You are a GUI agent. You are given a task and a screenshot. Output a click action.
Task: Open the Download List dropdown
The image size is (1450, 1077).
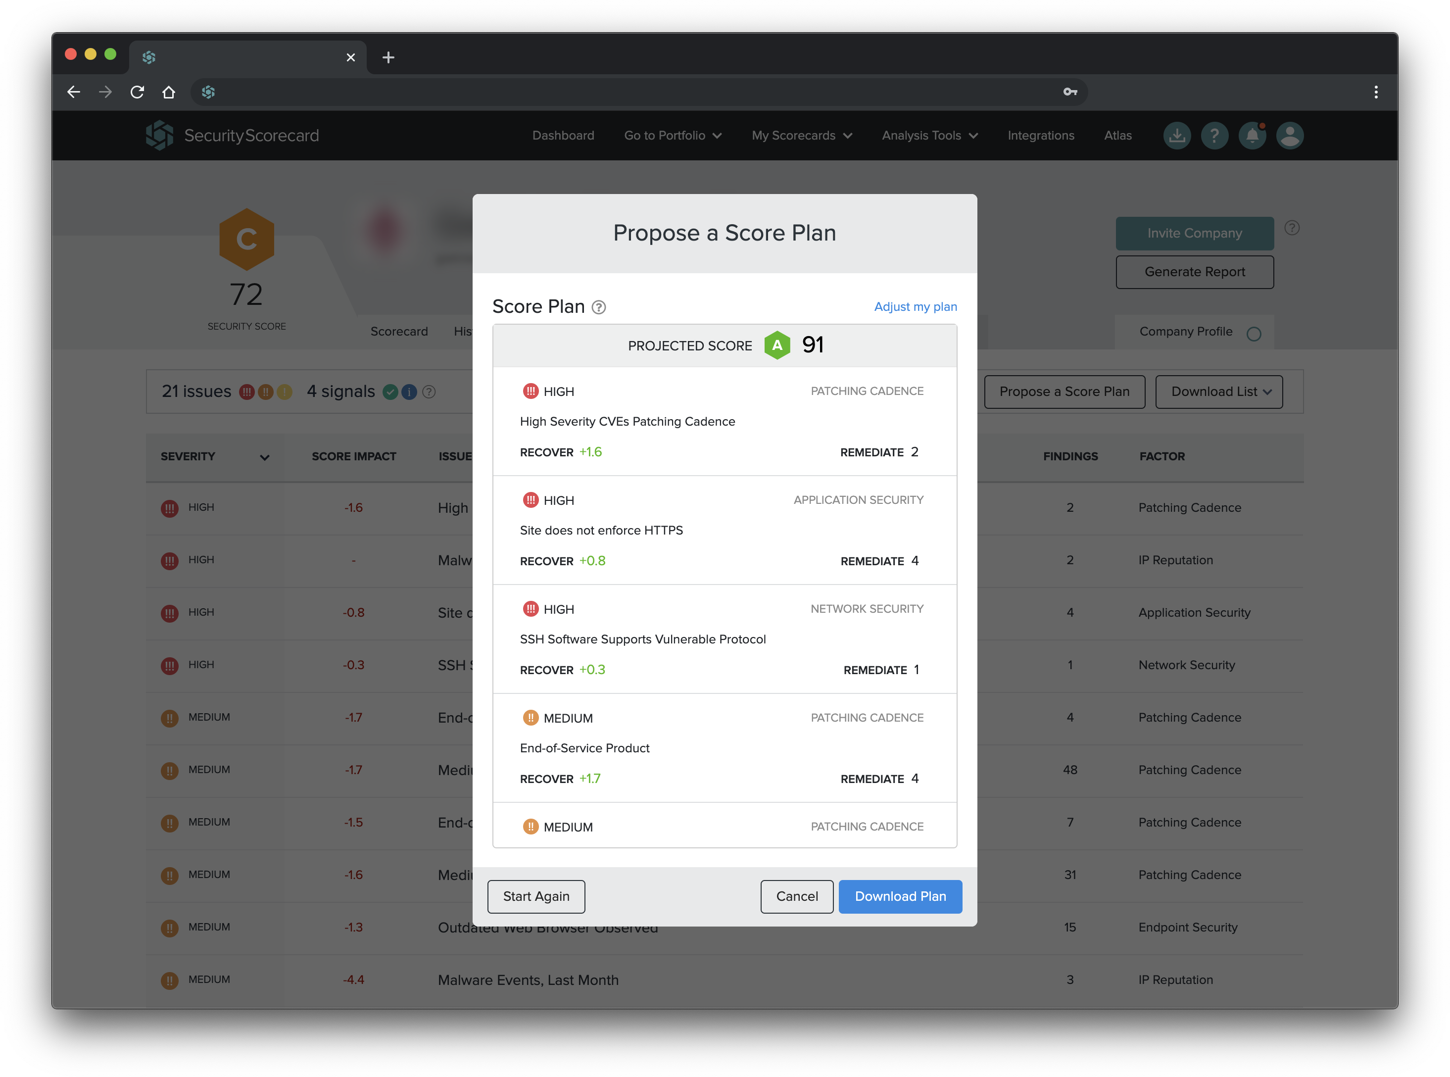pos(1219,391)
